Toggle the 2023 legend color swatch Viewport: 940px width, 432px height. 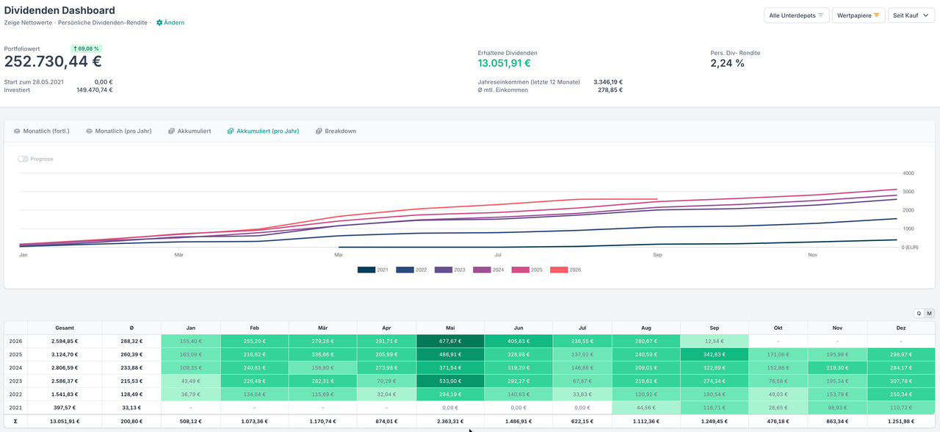point(444,270)
